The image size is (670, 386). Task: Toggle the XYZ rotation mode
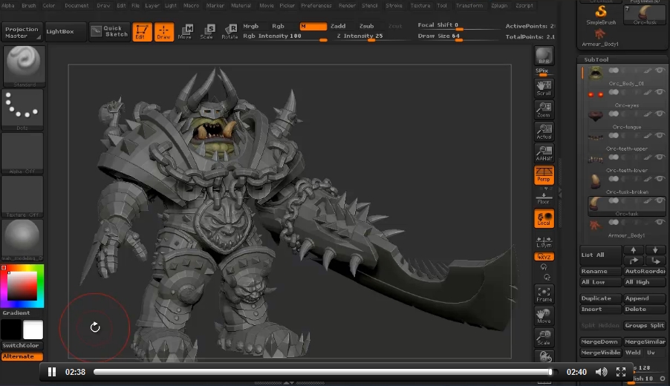544,257
